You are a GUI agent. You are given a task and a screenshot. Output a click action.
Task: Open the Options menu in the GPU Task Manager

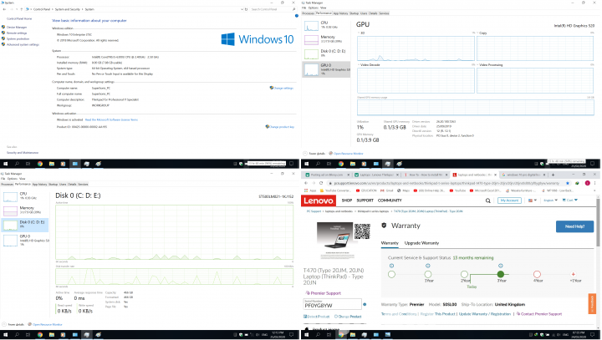[x=314, y=8]
